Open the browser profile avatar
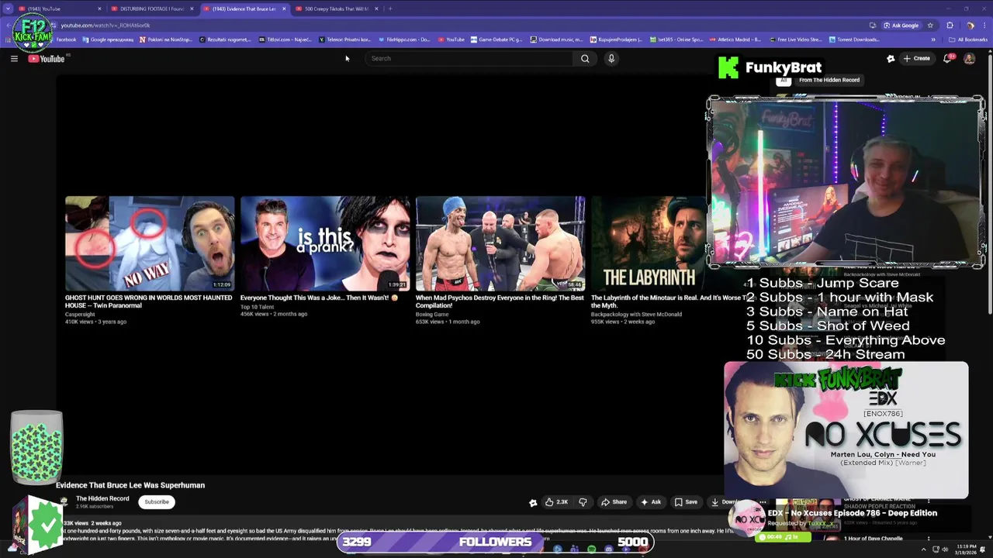 (x=970, y=25)
